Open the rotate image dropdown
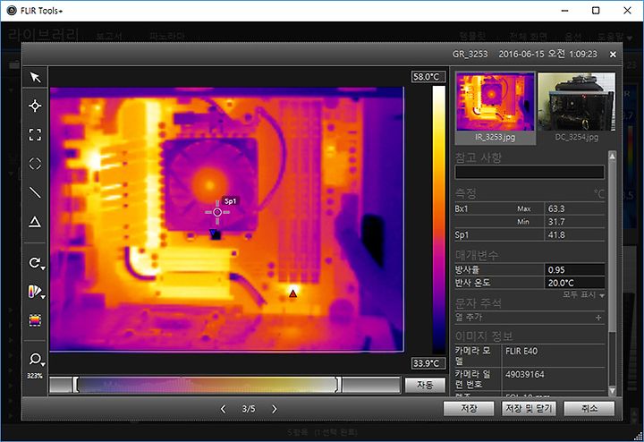The height and width of the screenshot is (442, 644). 36,263
